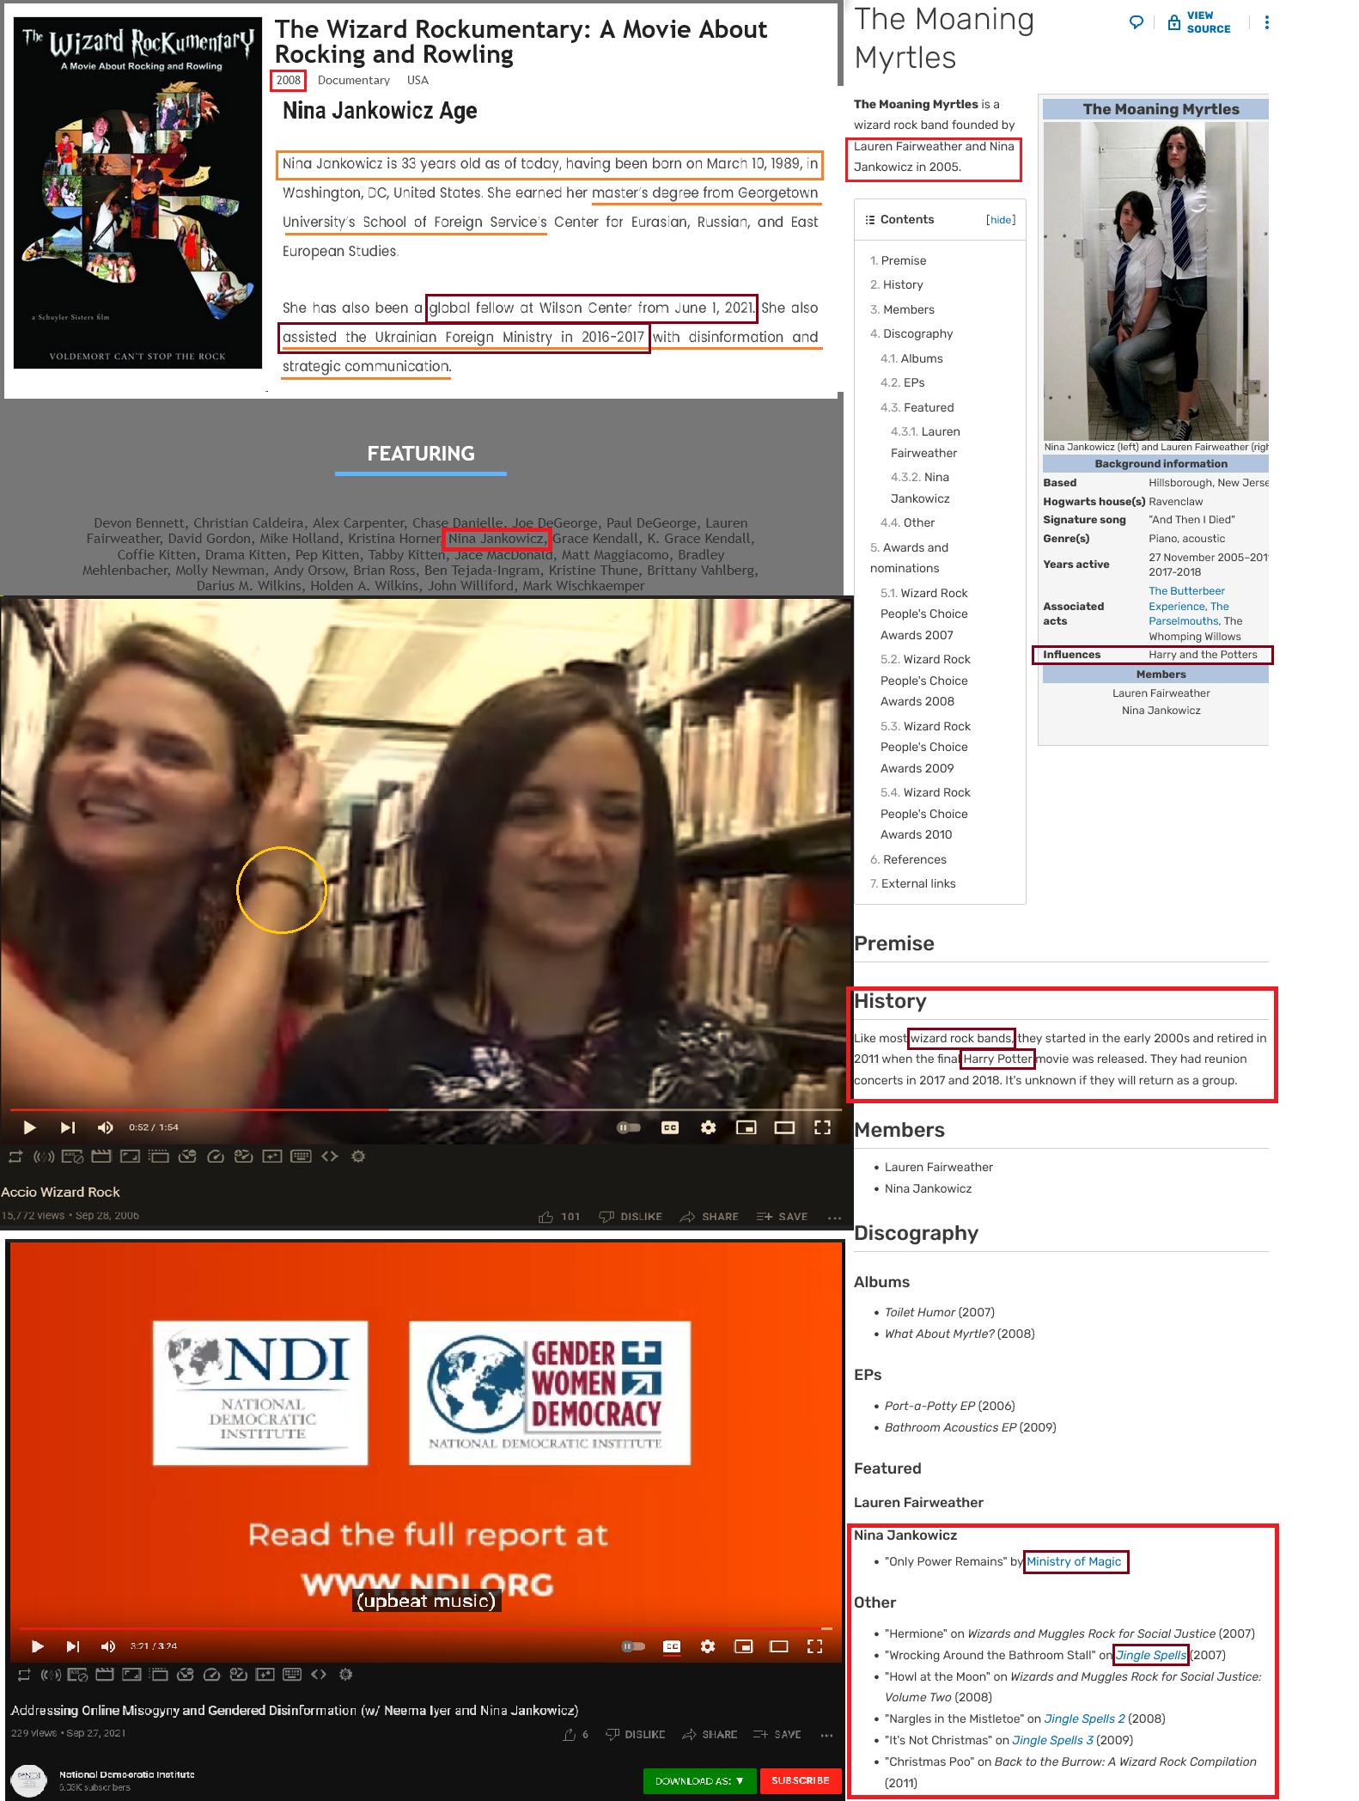Open wiki comments speech bubble icon
Screen dimensions: 1359x1801
coord(1136,22)
